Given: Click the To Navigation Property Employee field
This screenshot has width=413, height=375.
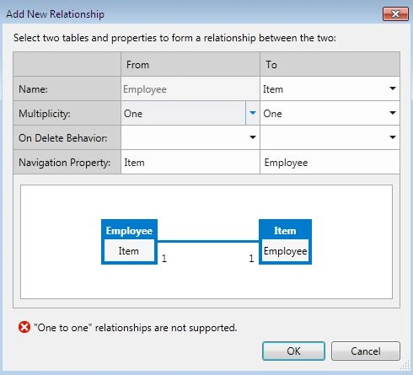Looking at the screenshot, I should click(330, 162).
